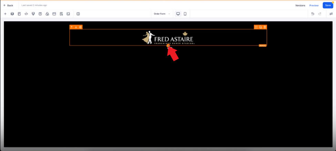Image resolution: width=336 pixels, height=151 pixels.
Task: Move the image element down
Action: (x=76, y=27)
